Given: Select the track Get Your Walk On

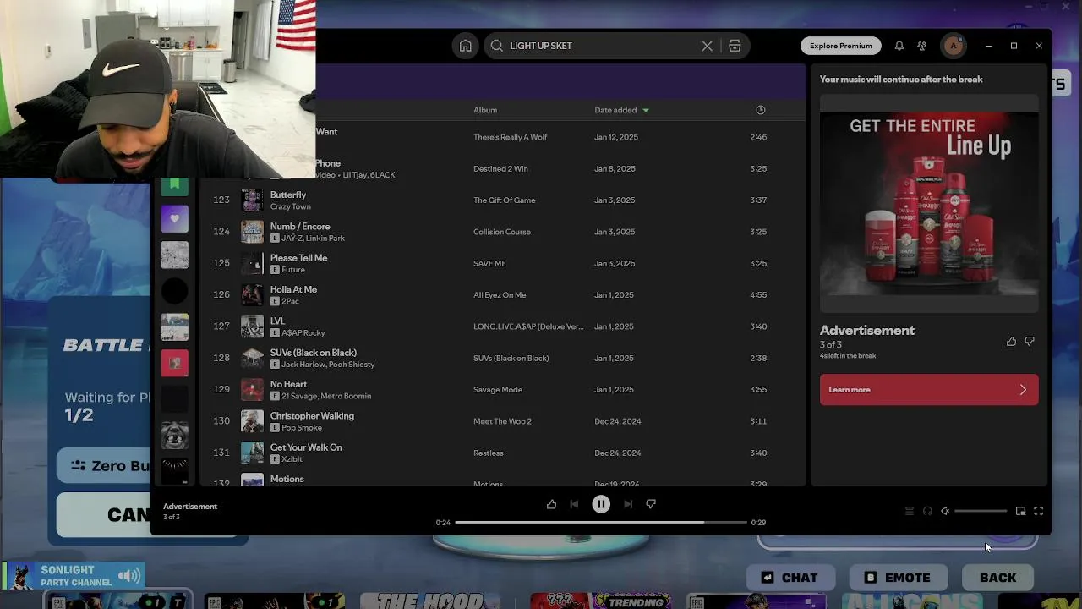Looking at the screenshot, I should (x=306, y=447).
